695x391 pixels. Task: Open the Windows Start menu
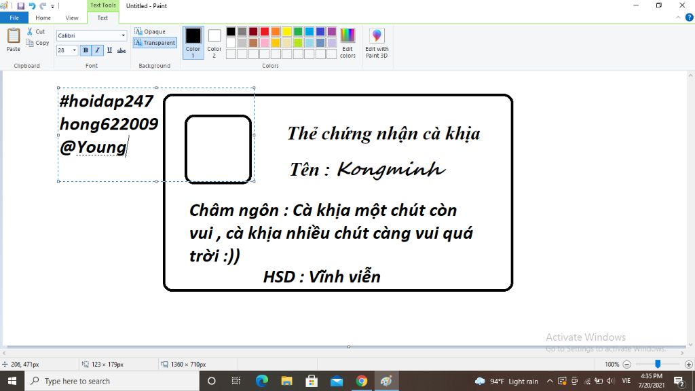12,381
